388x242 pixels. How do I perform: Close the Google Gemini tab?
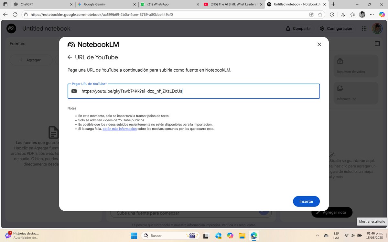(134, 4)
